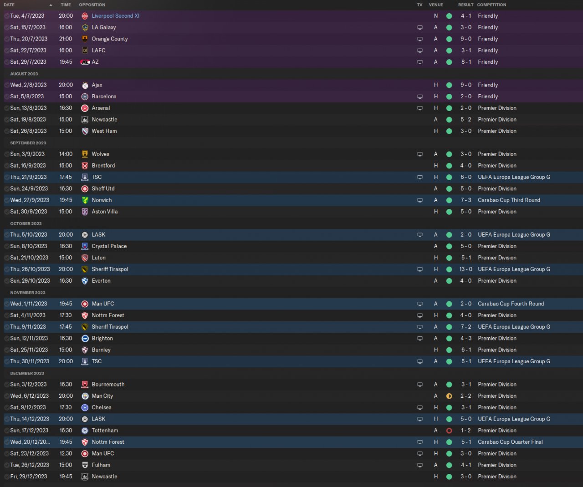
Task: Click the Ajax club badge icon
Action: tap(85, 85)
